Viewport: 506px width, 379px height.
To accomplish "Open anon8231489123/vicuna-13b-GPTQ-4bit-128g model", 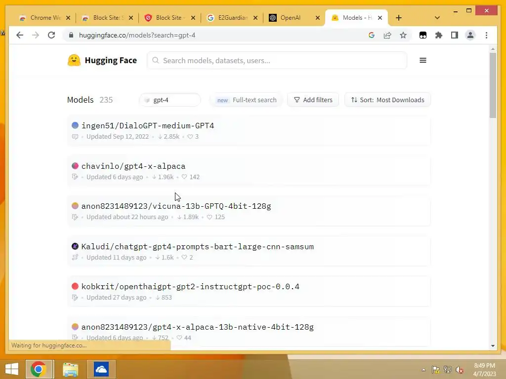I will pyautogui.click(x=176, y=206).
